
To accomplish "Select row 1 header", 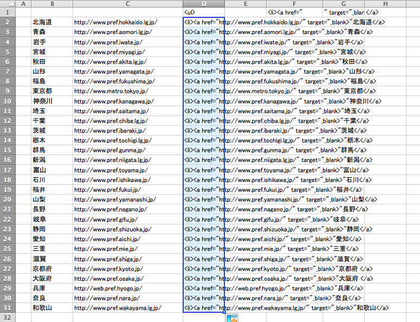I will coord(8,12).
